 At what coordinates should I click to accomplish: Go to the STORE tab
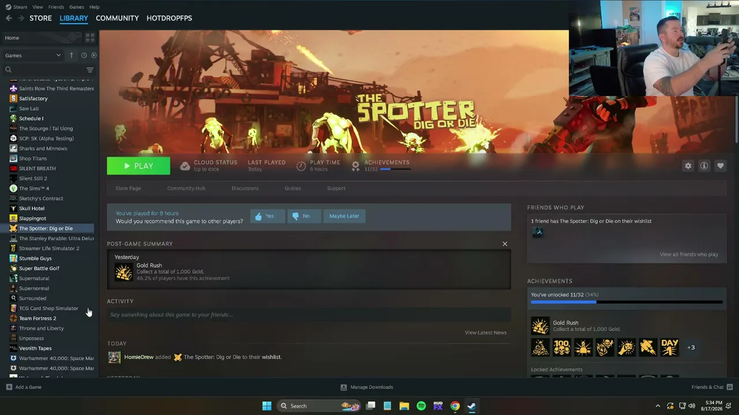[x=40, y=18]
